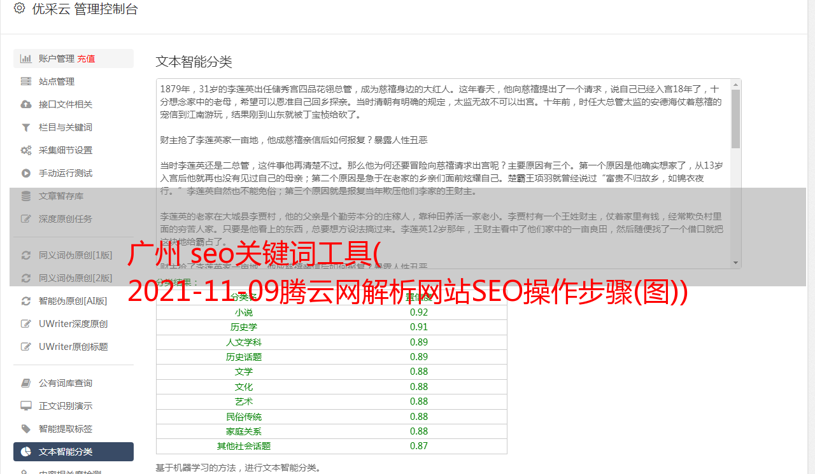Click the 民俗传统 category cell
The height and width of the screenshot is (474, 815).
coord(244,417)
